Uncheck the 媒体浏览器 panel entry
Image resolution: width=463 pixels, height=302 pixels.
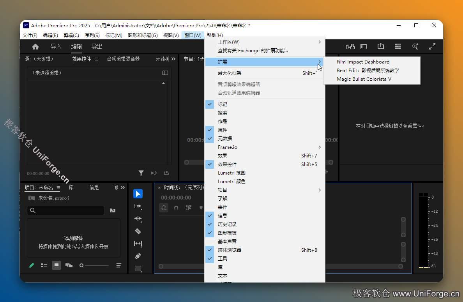tap(265, 250)
